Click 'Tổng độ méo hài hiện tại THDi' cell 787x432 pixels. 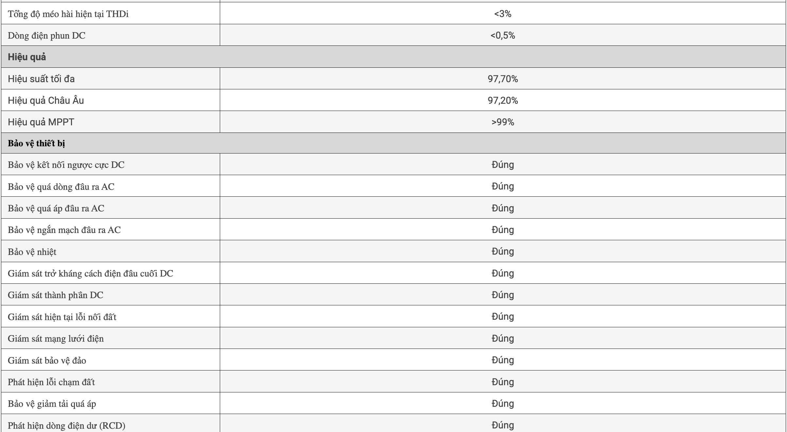tap(68, 14)
